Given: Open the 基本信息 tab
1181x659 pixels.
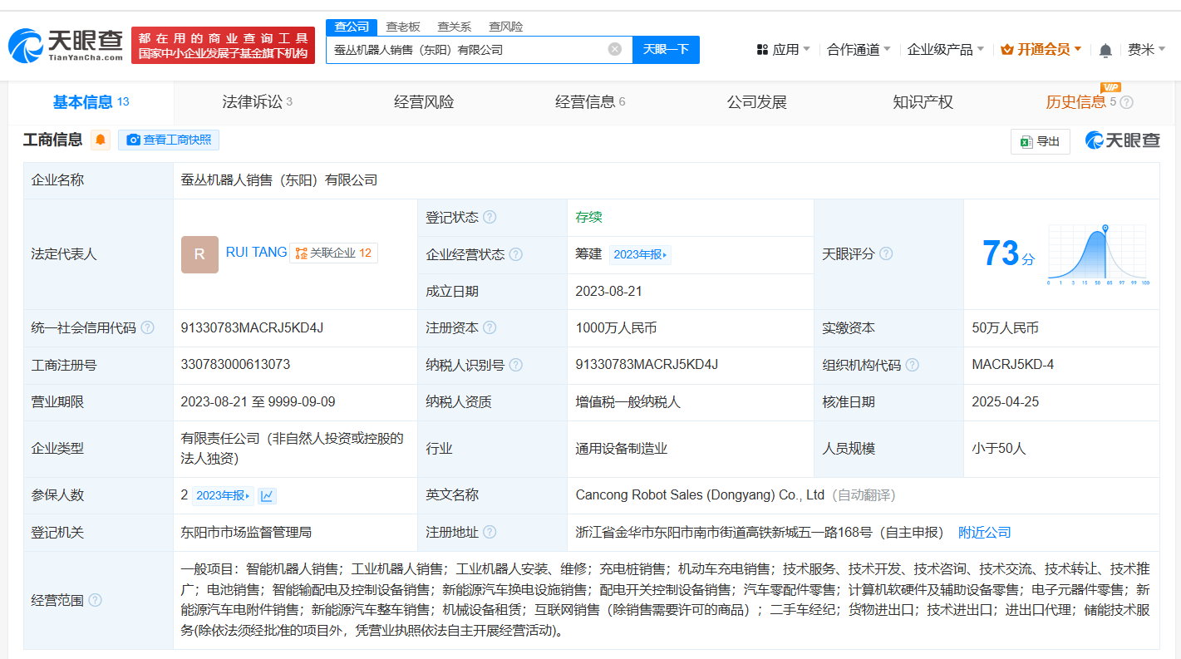Looking at the screenshot, I should tap(91, 102).
